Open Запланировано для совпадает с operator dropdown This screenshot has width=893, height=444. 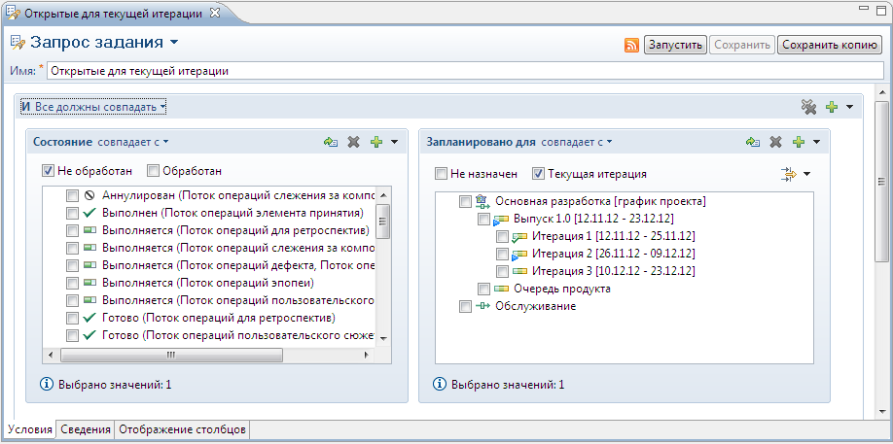577,142
